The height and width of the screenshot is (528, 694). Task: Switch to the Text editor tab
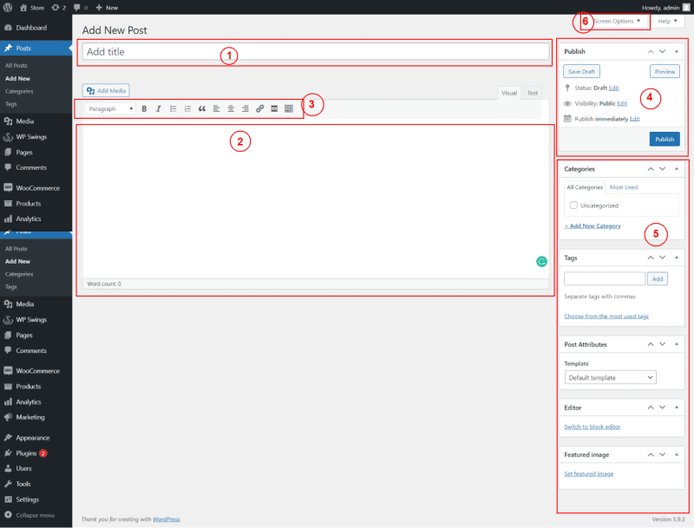(x=532, y=93)
